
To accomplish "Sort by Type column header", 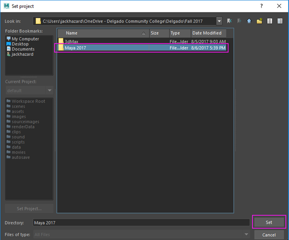I will point(180,33).
